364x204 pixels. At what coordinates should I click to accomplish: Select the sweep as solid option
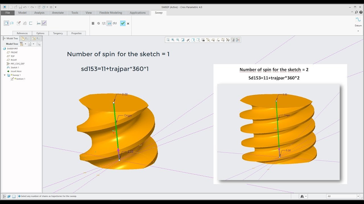point(6,23)
